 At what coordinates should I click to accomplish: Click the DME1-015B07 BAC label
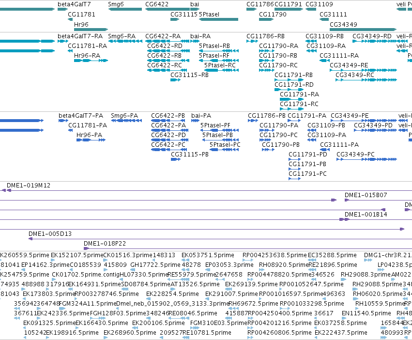[366, 195]
